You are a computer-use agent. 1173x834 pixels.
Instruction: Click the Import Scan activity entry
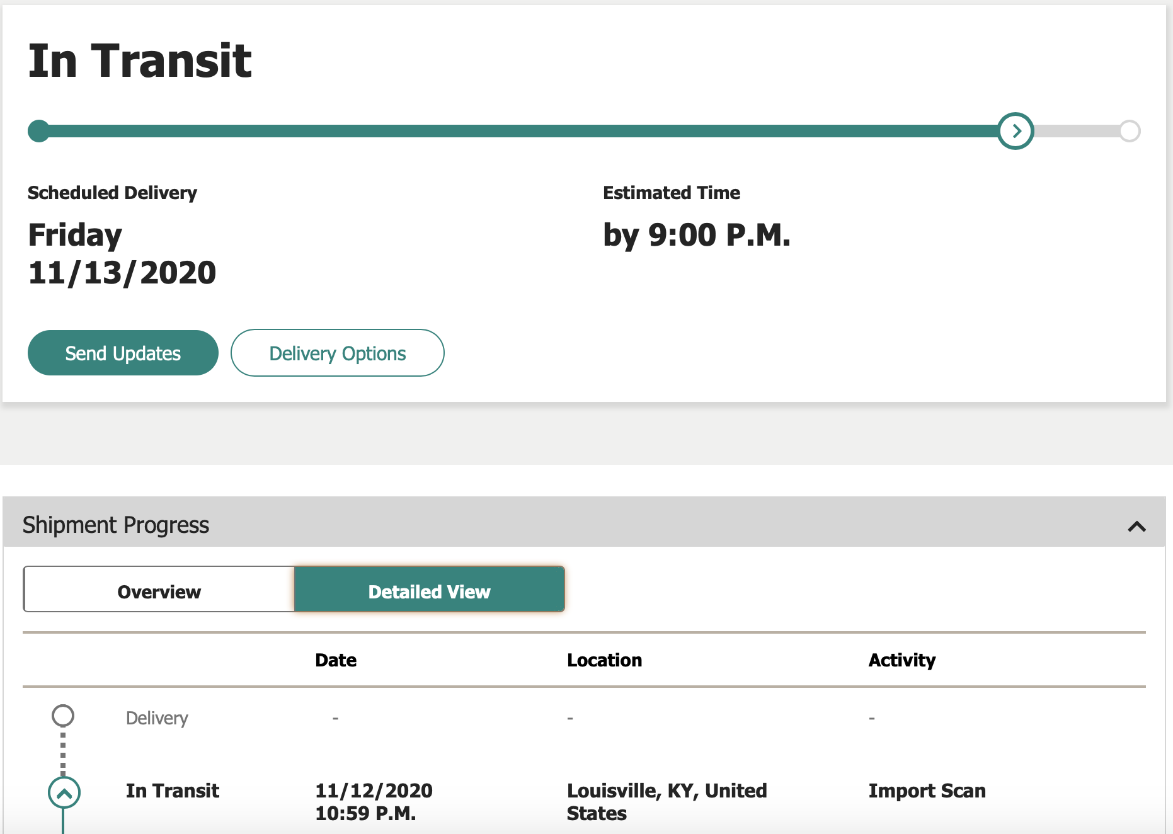point(927,791)
